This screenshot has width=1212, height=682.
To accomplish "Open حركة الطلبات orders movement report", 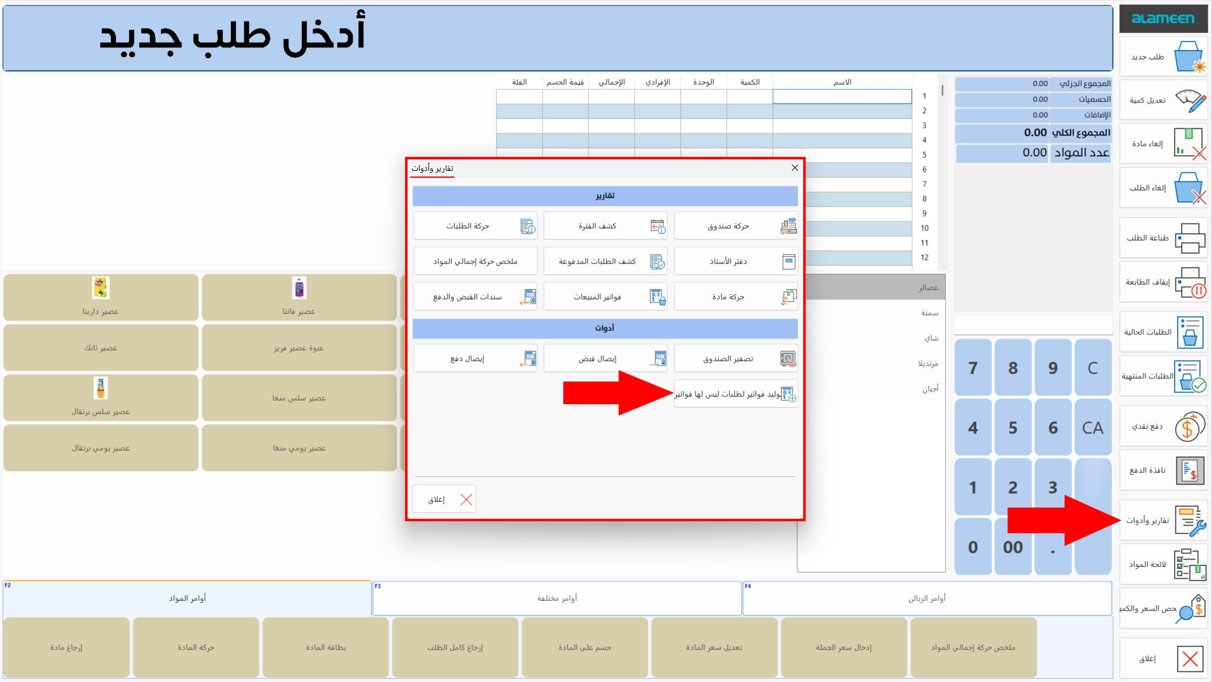I will coord(475,226).
